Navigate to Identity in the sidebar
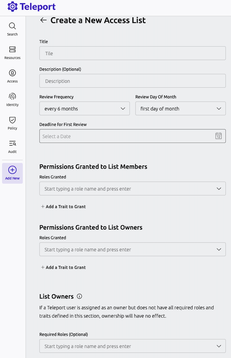Viewport: 231px width, 358px height. point(12,99)
